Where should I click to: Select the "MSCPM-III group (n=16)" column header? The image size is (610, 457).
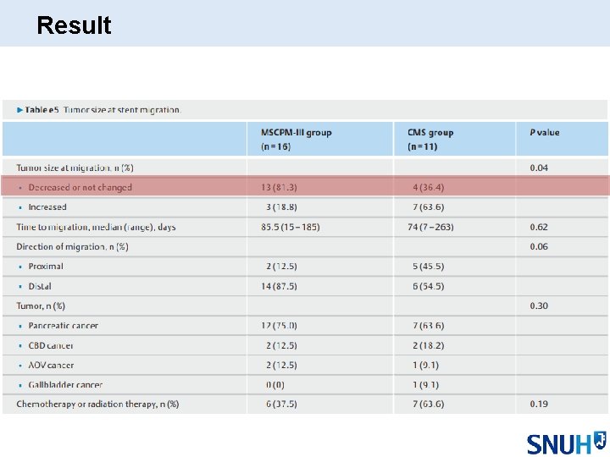pos(296,139)
